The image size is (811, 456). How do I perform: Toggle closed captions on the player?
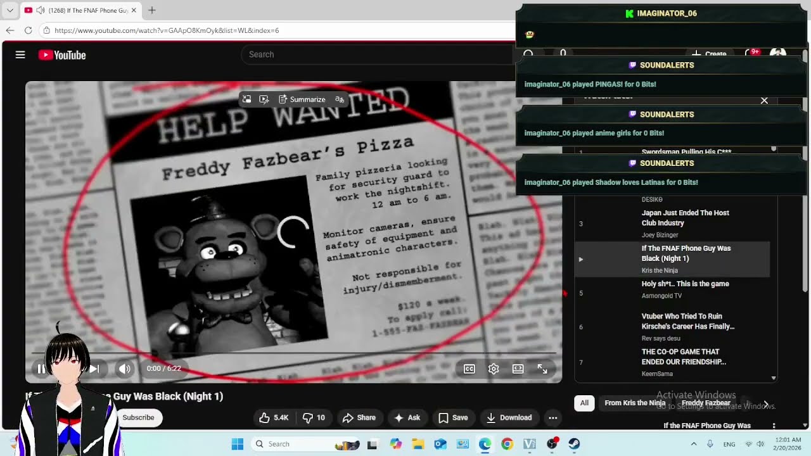point(469,369)
